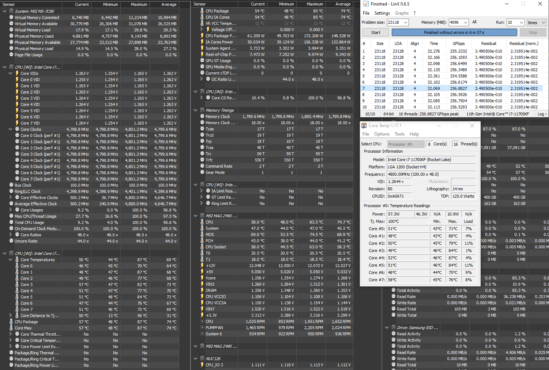The width and height of the screenshot is (549, 370).
Task: Click the Frequency field in Core Temp
Action: pos(432,174)
